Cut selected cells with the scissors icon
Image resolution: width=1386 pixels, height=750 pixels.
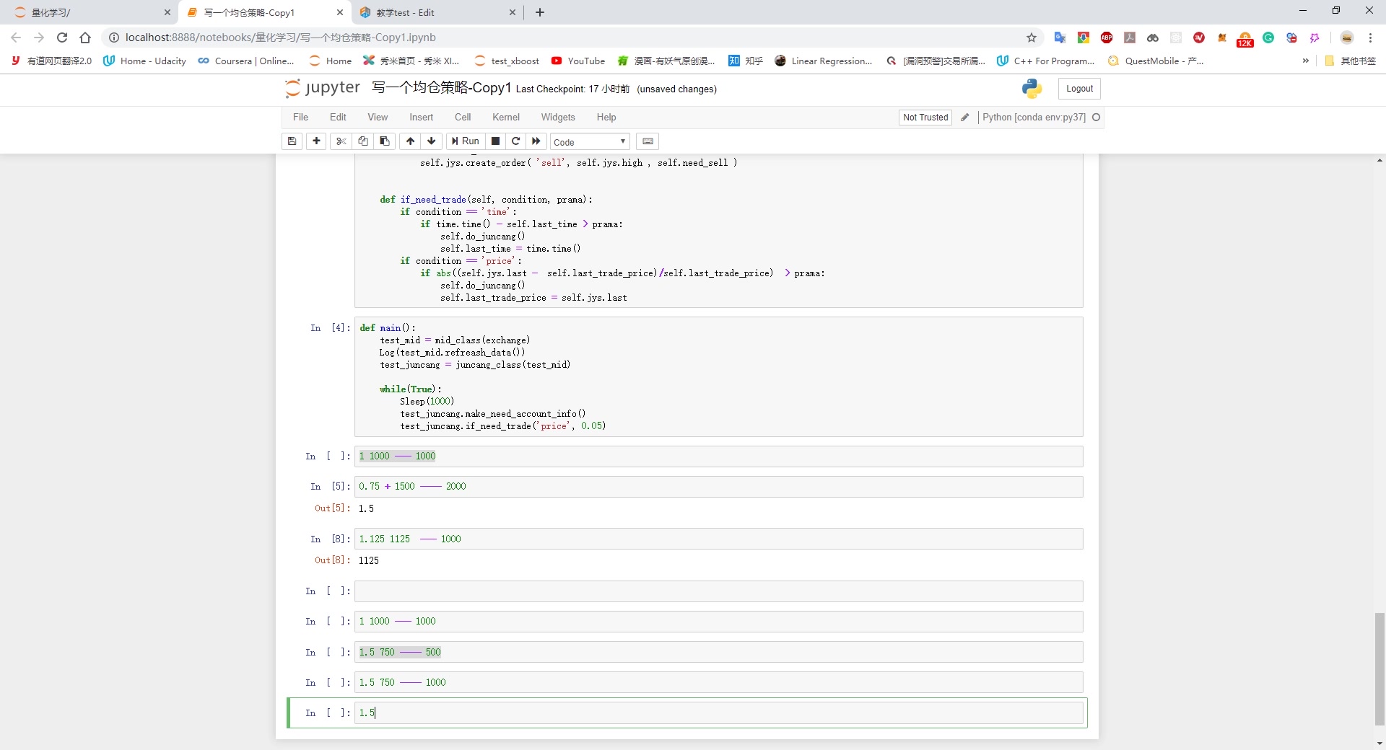(341, 141)
